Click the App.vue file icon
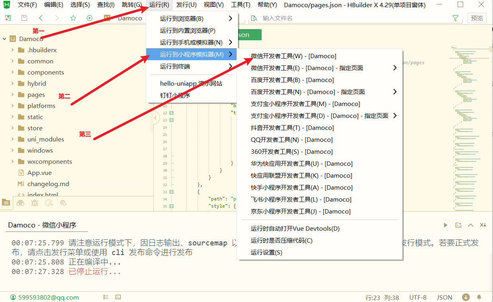 point(21,173)
